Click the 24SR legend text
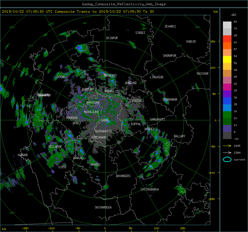Viewport: 248px width, 232px height. pos(237,146)
